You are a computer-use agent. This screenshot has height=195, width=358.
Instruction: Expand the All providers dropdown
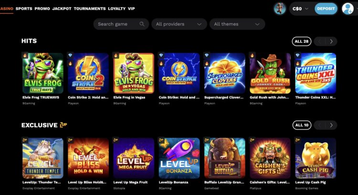(179, 24)
